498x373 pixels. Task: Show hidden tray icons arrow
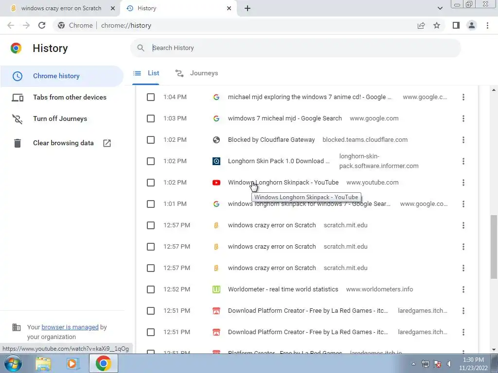point(413,364)
